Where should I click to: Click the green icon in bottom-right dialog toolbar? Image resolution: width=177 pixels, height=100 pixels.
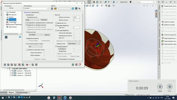coord(73,65)
